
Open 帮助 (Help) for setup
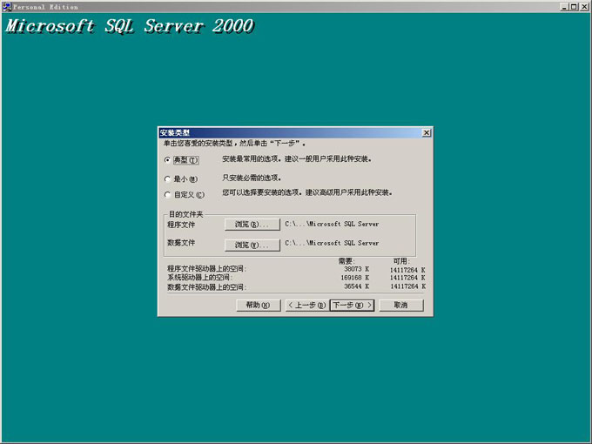click(259, 305)
